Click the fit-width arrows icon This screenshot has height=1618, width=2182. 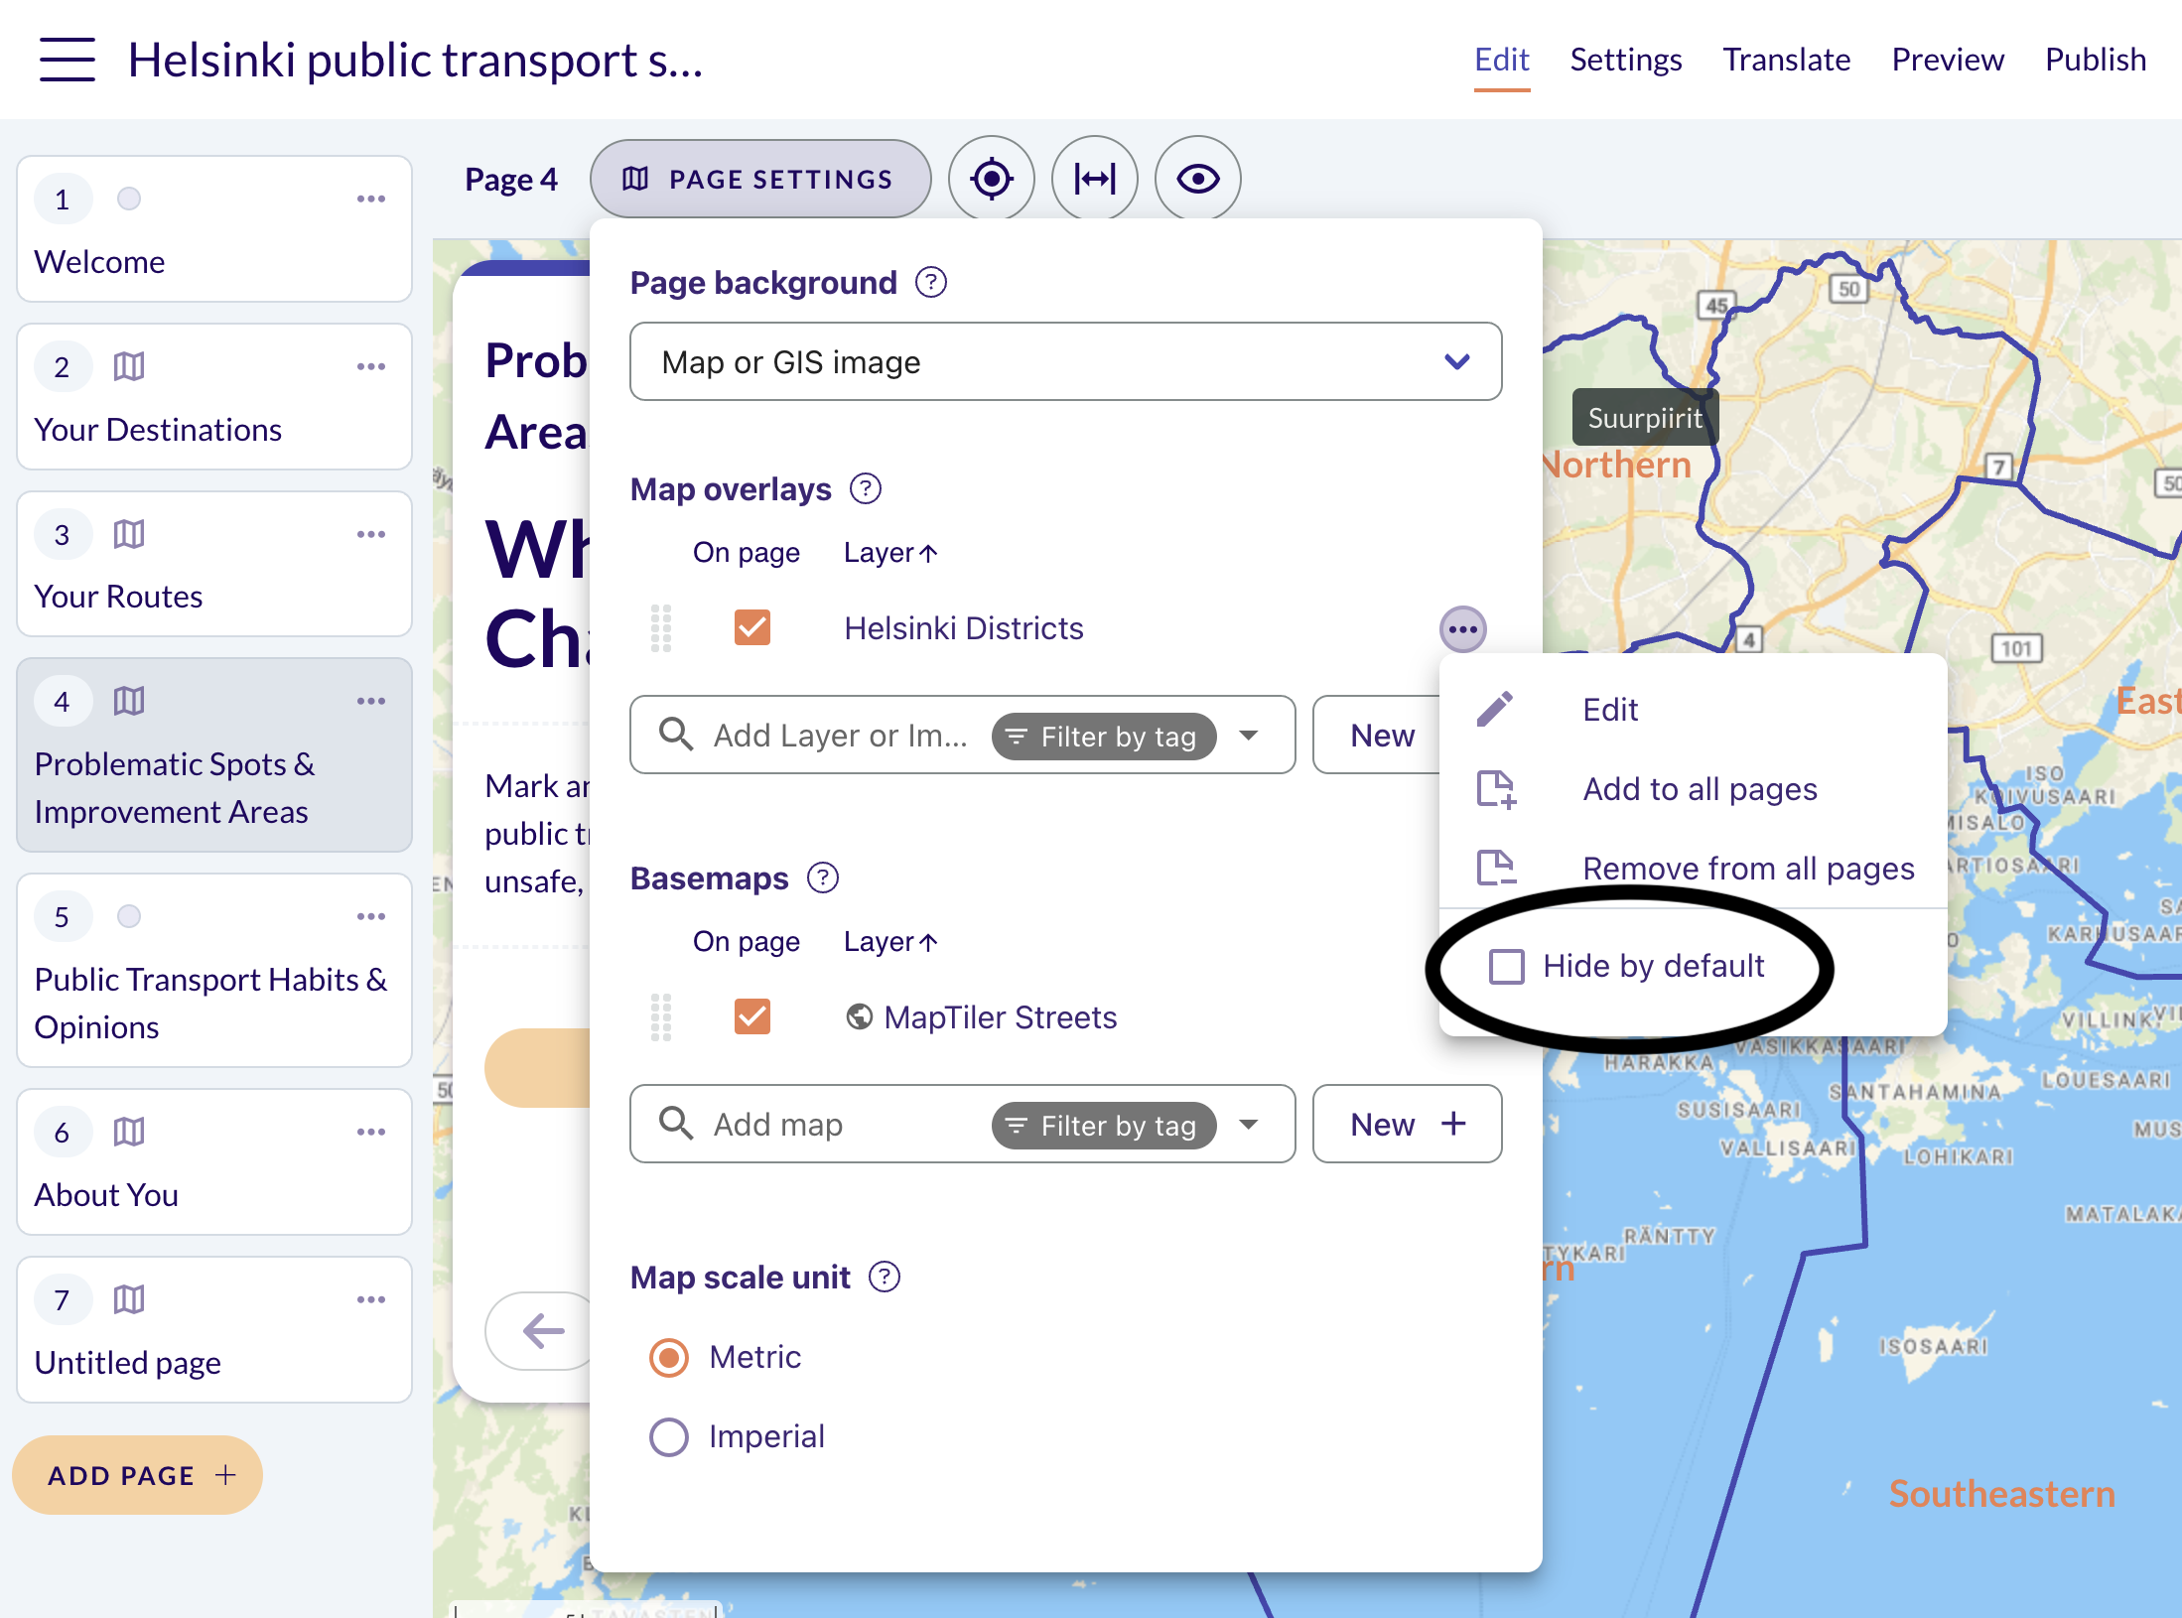coord(1095,180)
